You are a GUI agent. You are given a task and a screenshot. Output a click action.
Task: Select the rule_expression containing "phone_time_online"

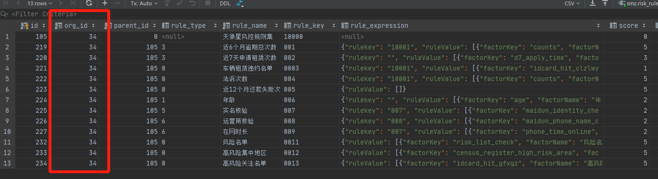(471, 131)
